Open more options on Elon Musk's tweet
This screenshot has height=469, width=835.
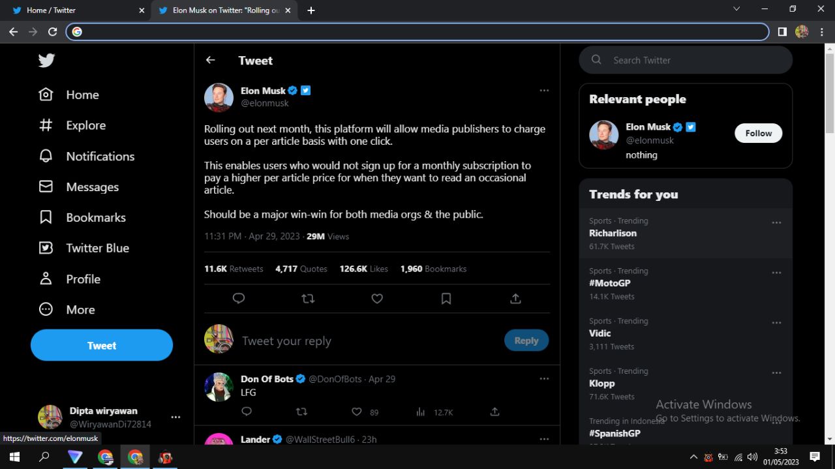click(x=544, y=91)
